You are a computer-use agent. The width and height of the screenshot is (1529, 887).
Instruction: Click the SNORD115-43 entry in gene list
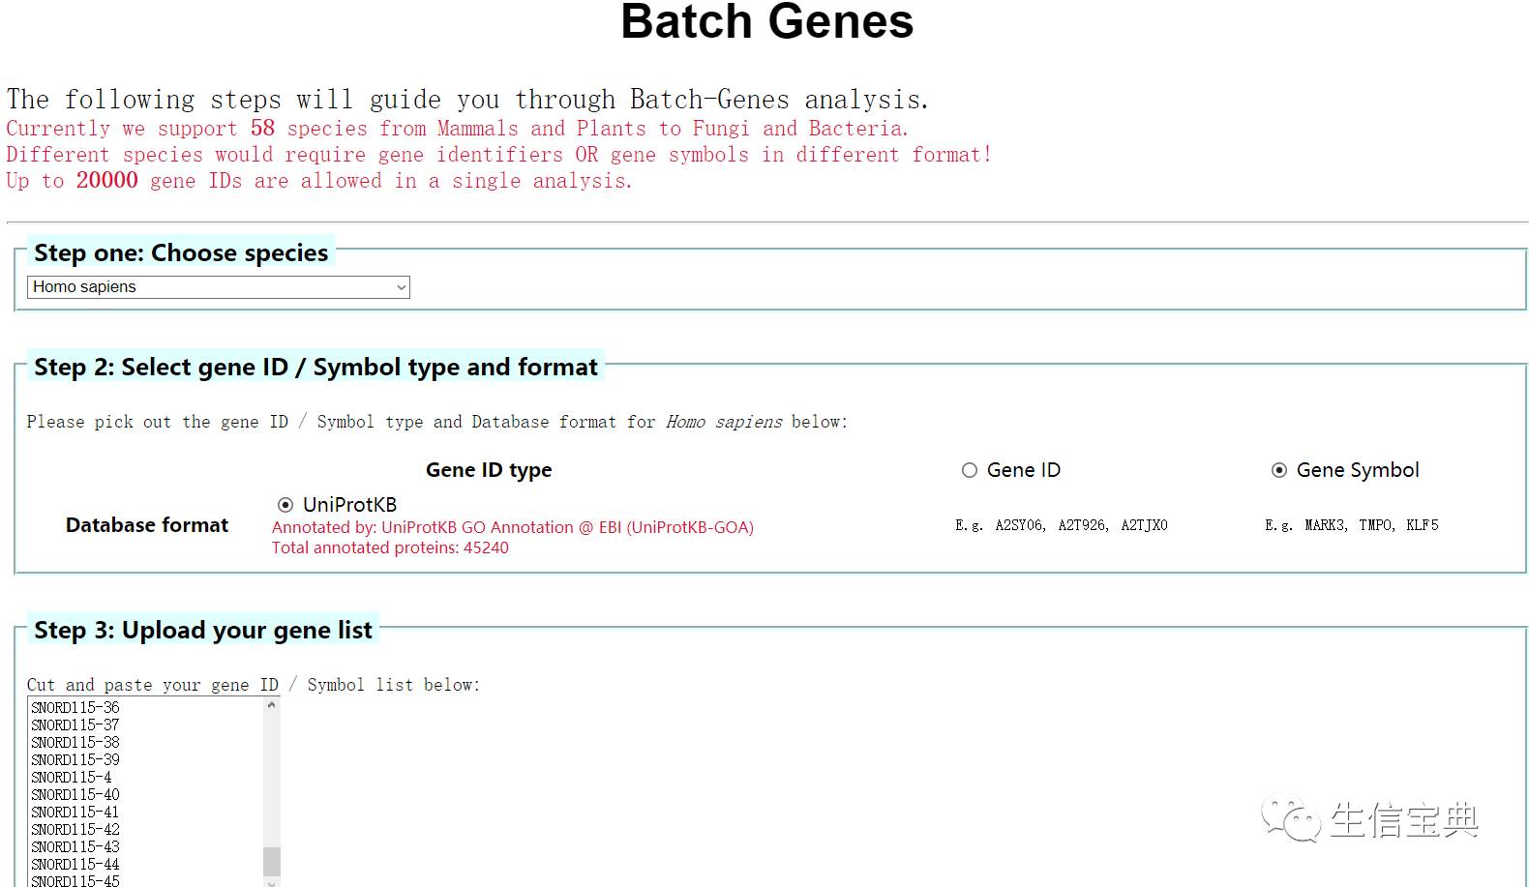(x=75, y=847)
